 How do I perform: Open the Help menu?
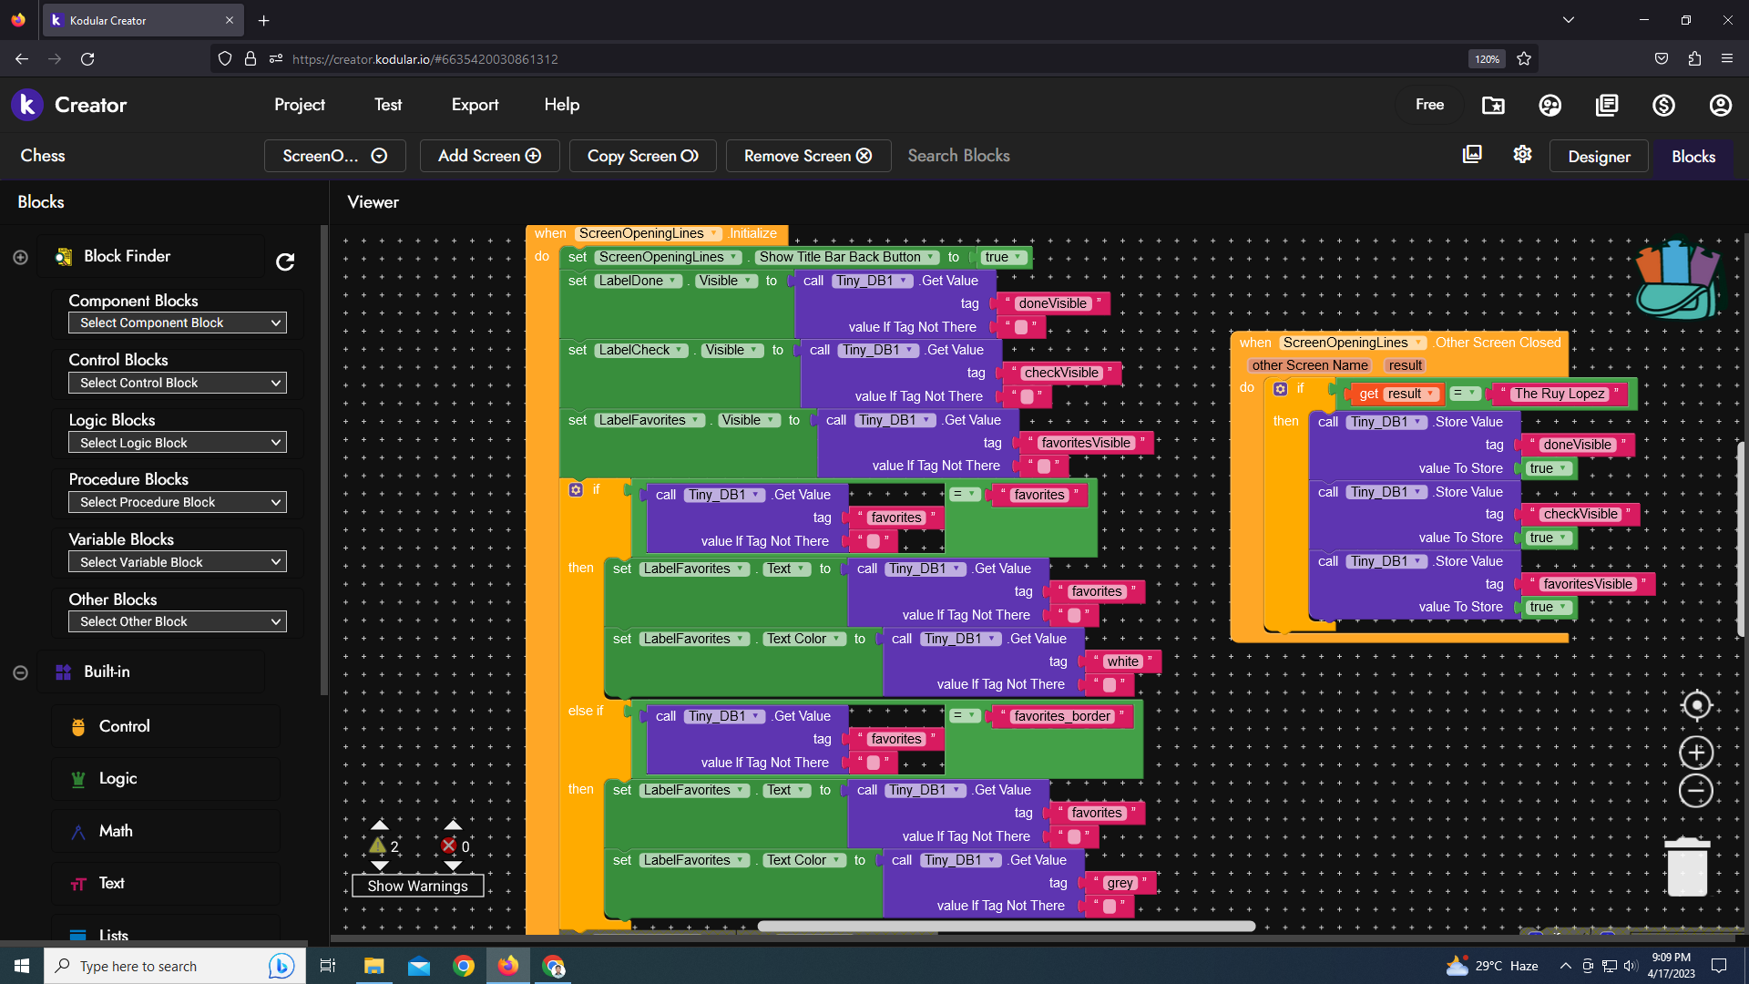(562, 105)
